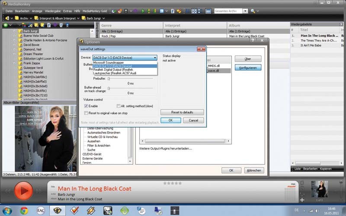The width and height of the screenshot is (346, 216).
Task: Select It Ain't Me Babe in Wiedergabeliste
Action: (311, 45)
